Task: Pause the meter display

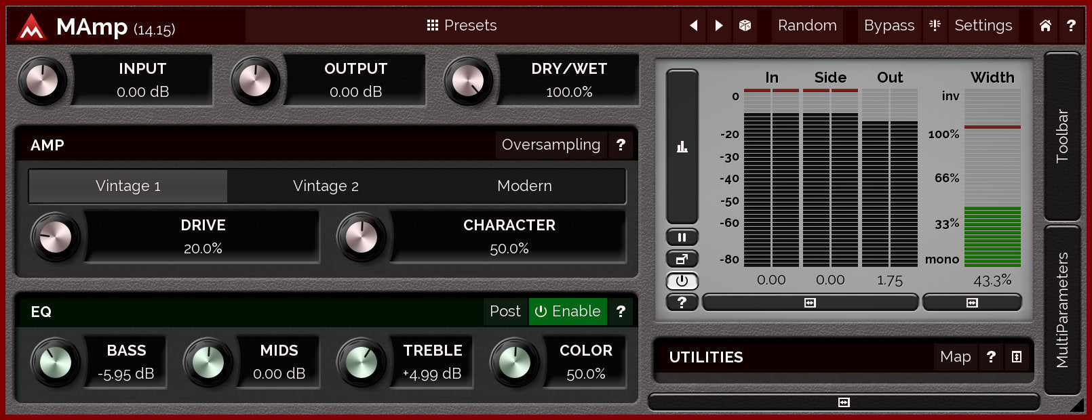Action: (682, 237)
